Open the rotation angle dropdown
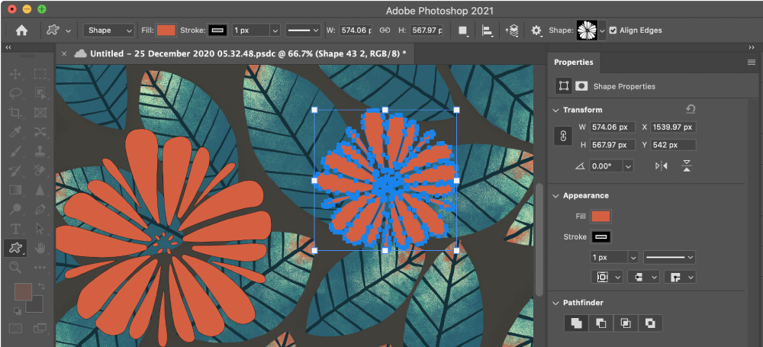This screenshot has width=763, height=347. [628, 165]
